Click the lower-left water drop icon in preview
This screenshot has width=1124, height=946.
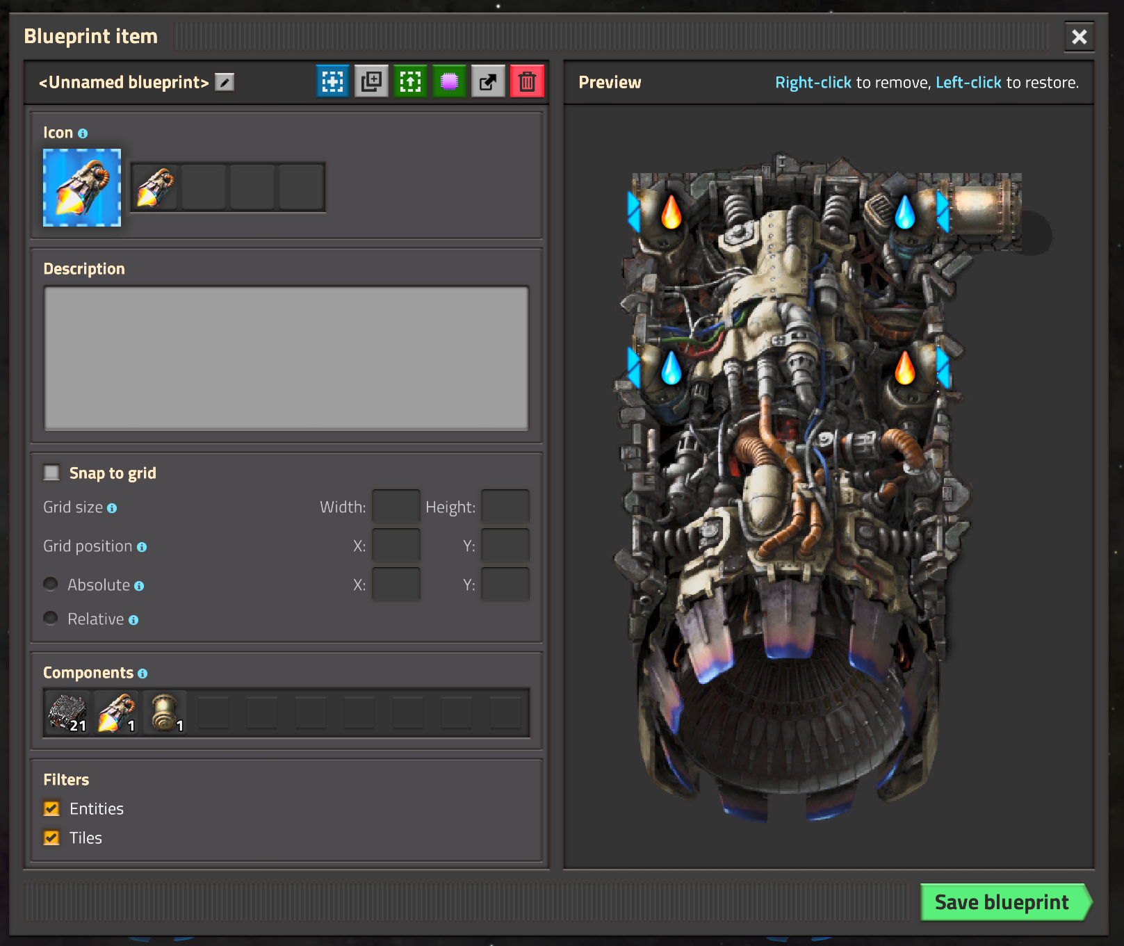tap(671, 368)
